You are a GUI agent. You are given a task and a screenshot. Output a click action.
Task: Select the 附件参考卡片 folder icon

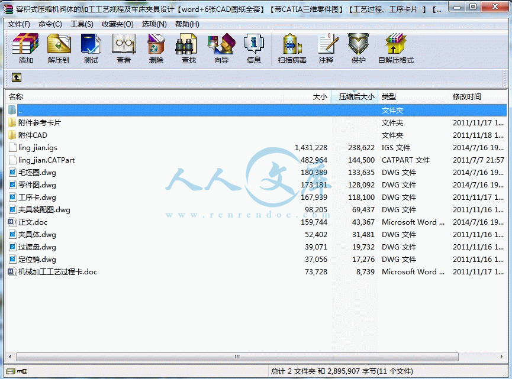click(12, 122)
